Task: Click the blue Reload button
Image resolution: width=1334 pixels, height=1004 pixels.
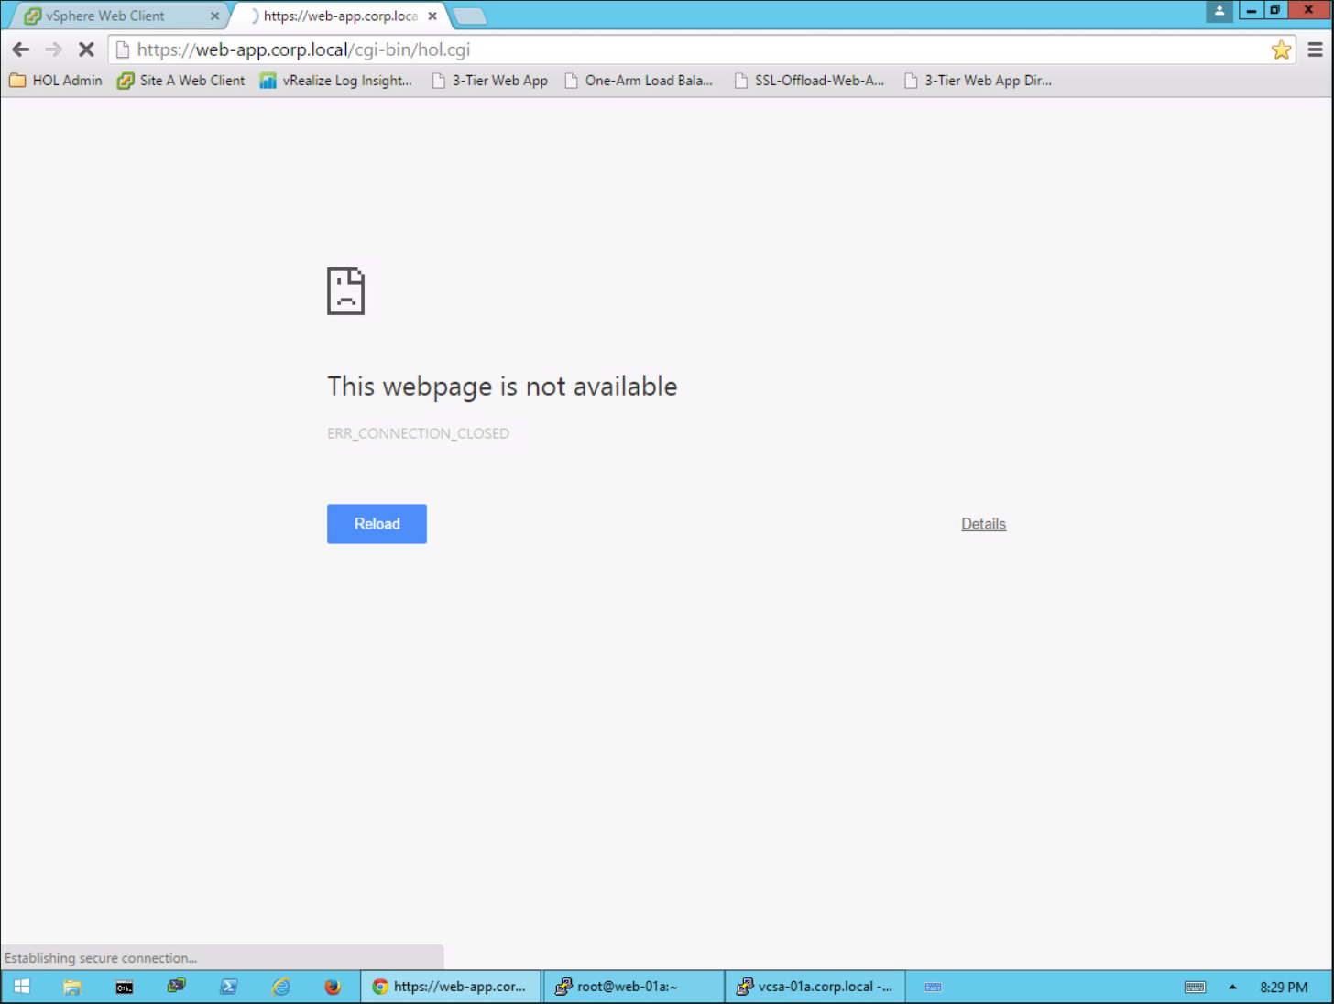Action: pos(377,524)
